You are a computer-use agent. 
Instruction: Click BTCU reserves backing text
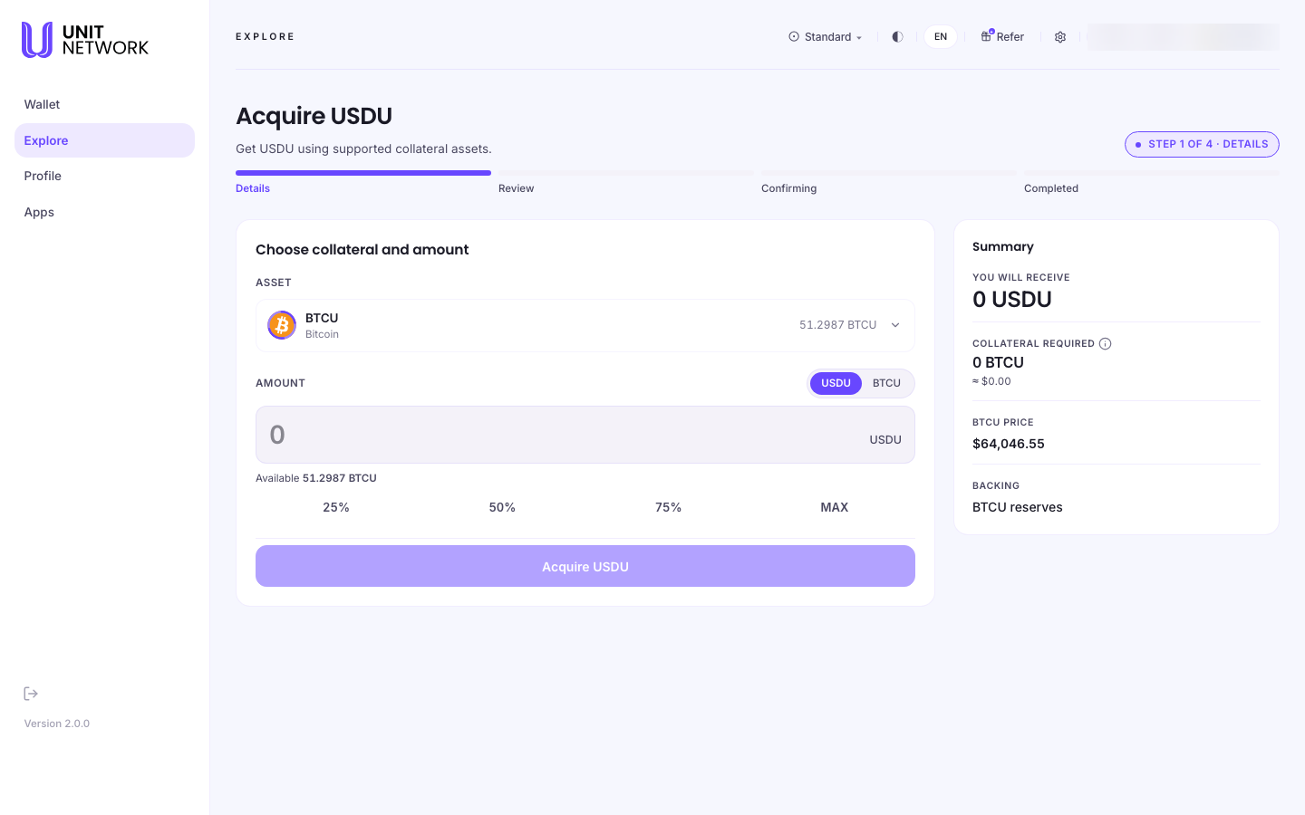(x=1018, y=507)
